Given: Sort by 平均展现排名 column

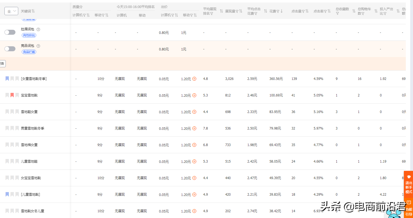Looking at the screenshot, I should [x=221, y=11].
